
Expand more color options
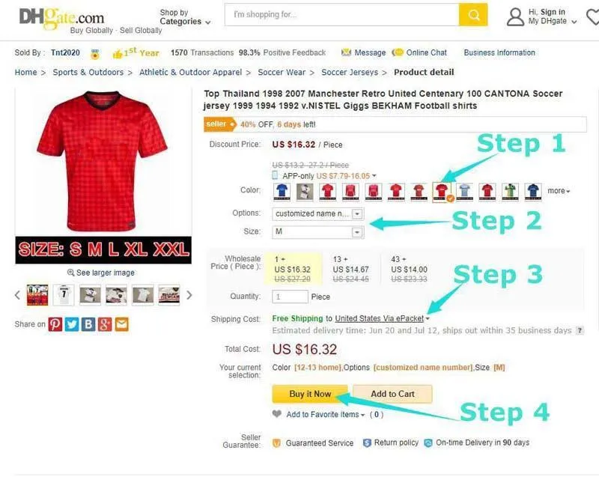coord(559,190)
